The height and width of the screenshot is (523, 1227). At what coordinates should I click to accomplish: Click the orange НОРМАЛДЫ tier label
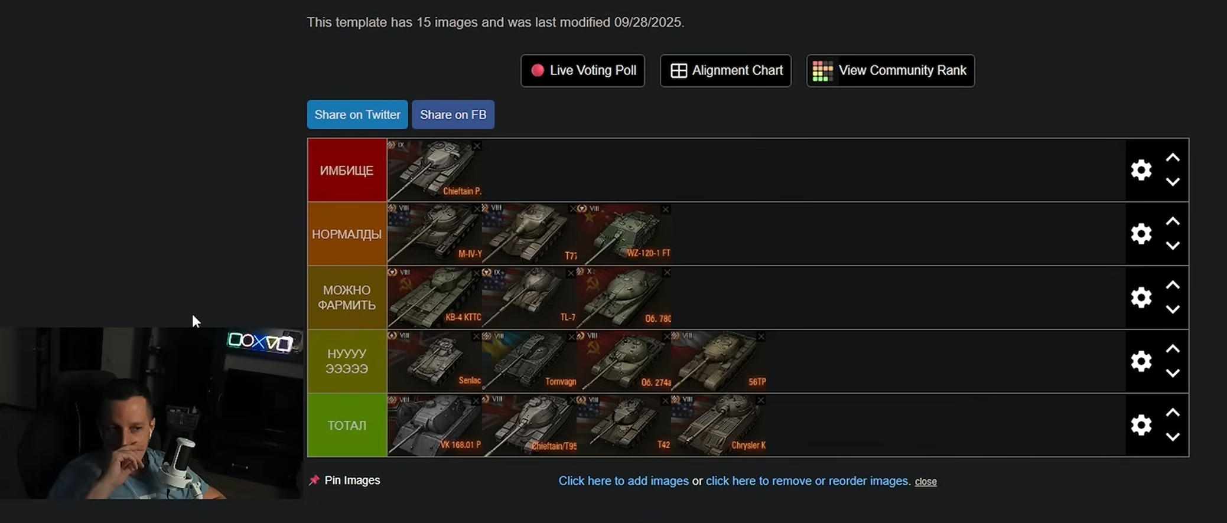pyautogui.click(x=347, y=234)
